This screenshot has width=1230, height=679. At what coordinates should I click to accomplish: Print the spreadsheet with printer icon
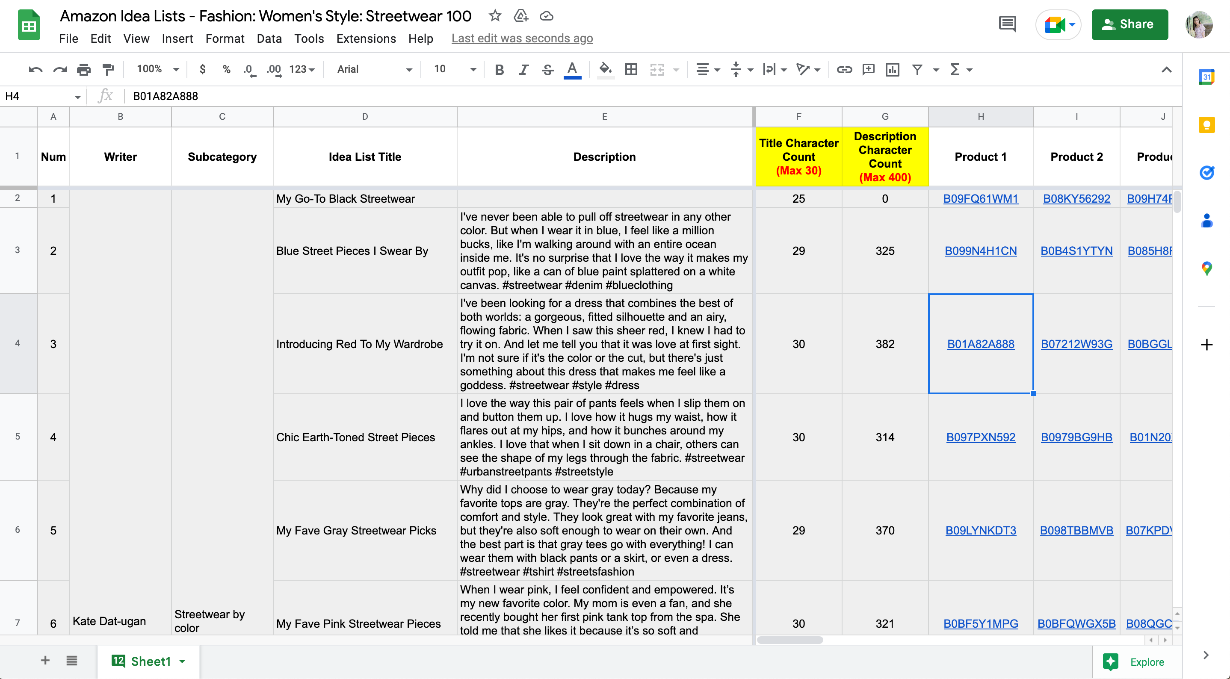pyautogui.click(x=84, y=70)
